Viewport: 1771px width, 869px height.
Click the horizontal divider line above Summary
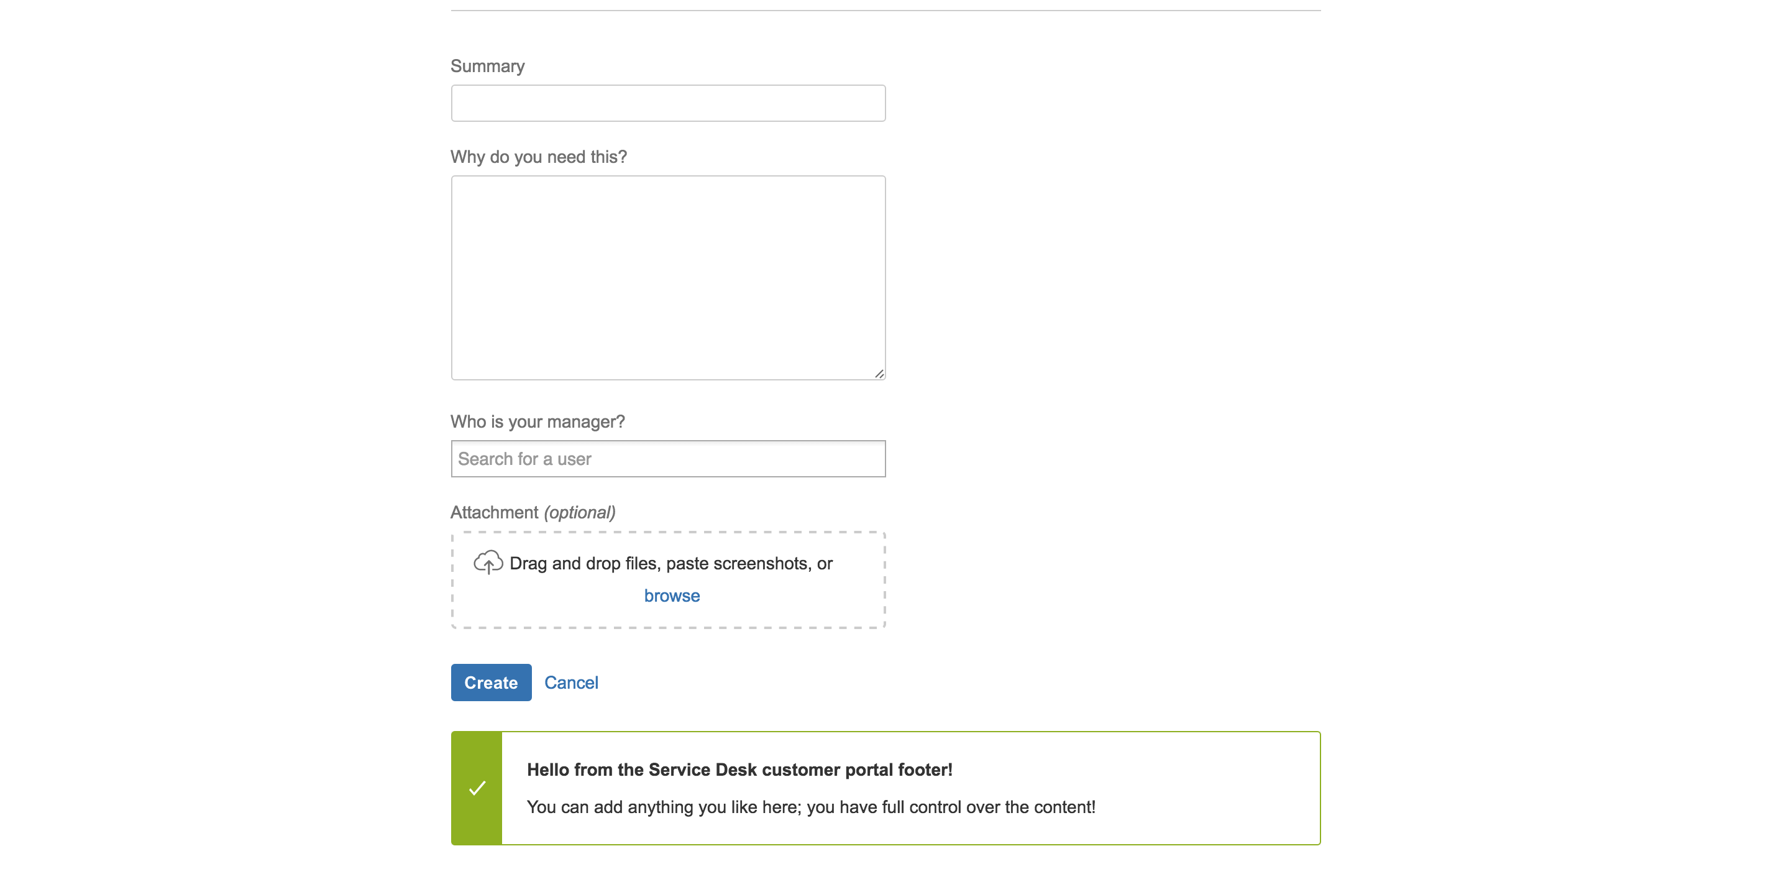[885, 11]
